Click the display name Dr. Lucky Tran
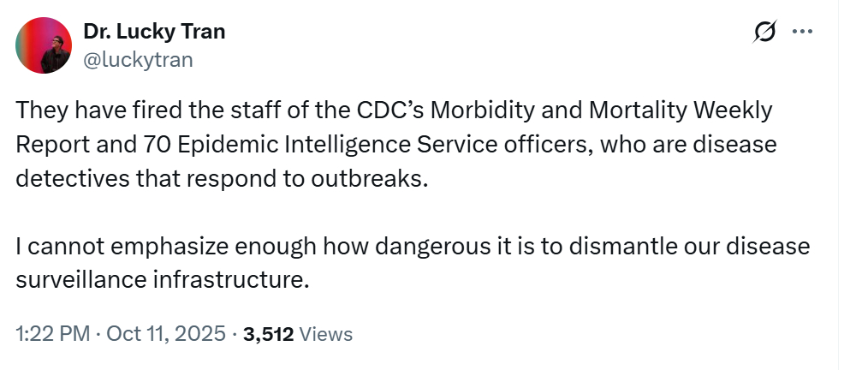The height and width of the screenshot is (370, 856). 155,33
